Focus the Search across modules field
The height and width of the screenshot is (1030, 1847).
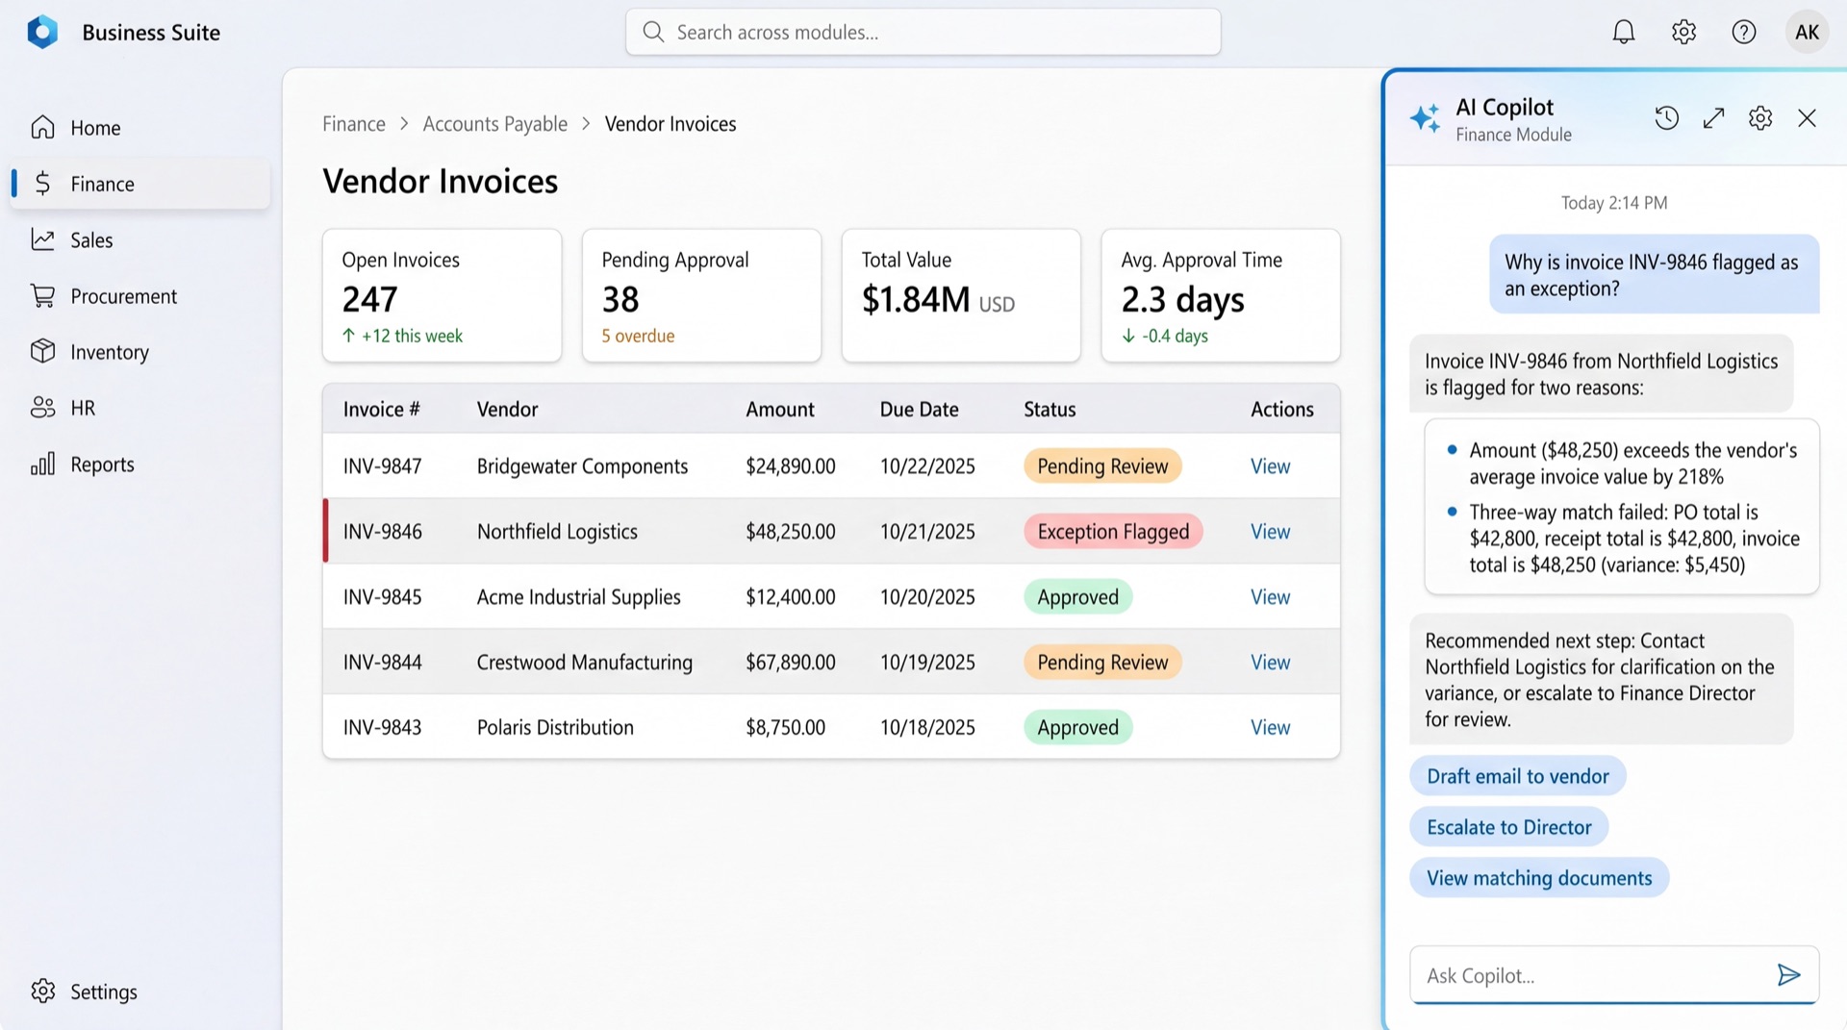pyautogui.click(x=923, y=32)
